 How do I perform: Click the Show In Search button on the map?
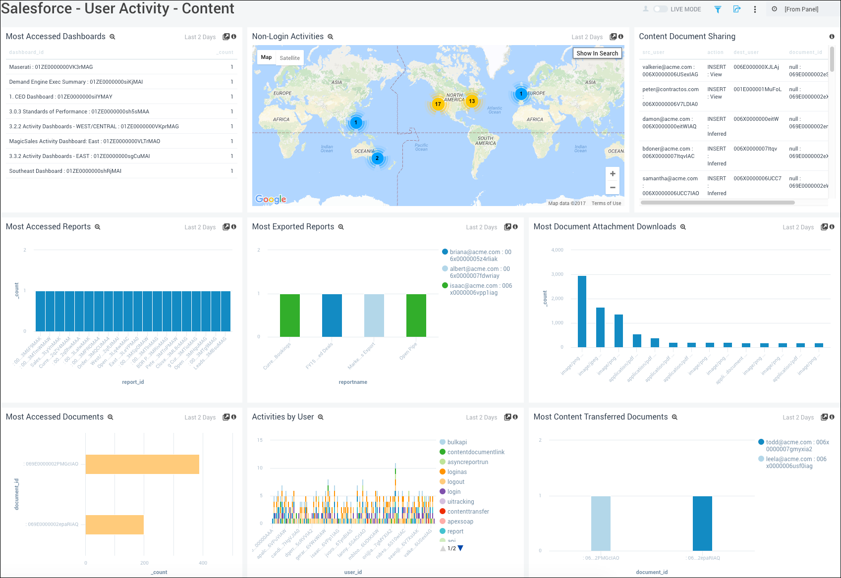(x=597, y=53)
